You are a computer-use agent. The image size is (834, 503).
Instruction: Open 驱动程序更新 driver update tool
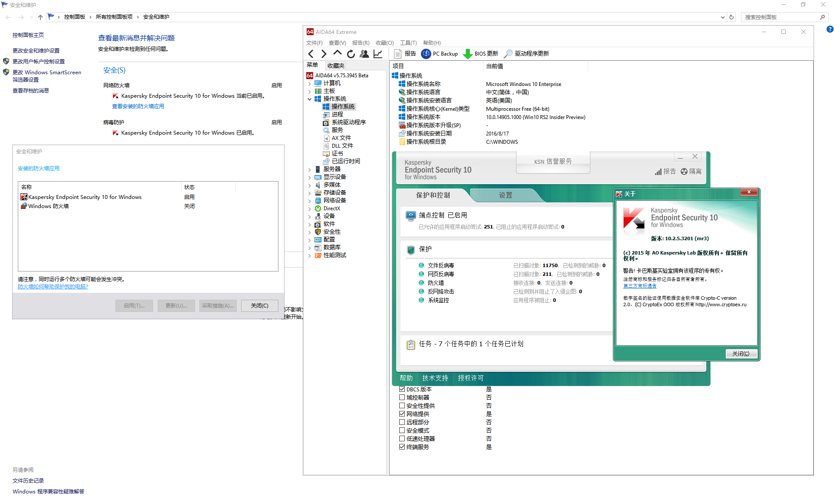[526, 54]
